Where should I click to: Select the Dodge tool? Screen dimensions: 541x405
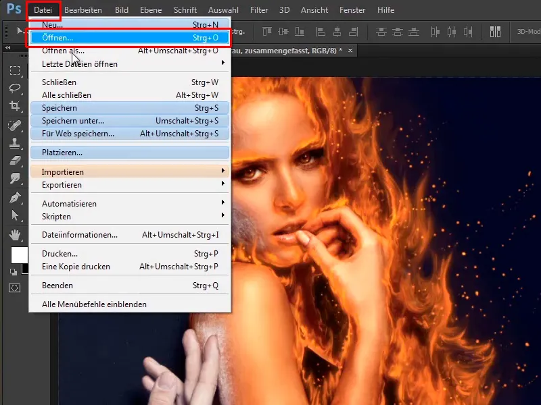tap(14, 178)
